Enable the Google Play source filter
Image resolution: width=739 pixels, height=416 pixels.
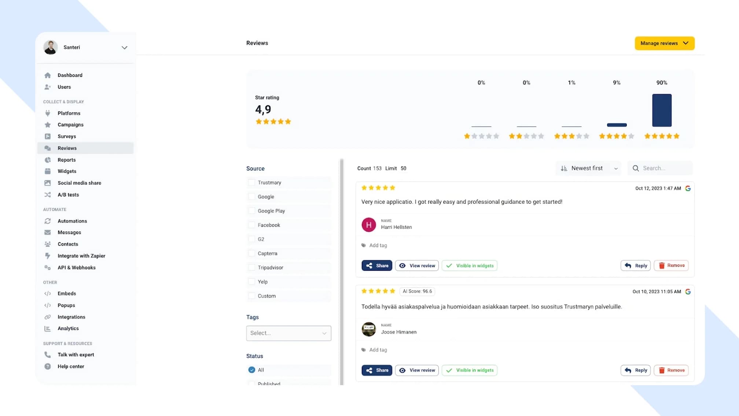(252, 211)
